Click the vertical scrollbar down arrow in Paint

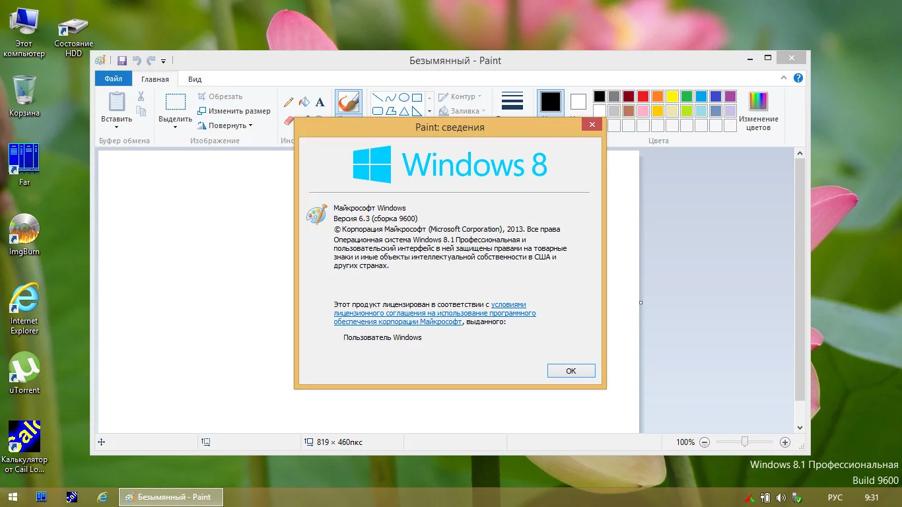click(x=800, y=428)
